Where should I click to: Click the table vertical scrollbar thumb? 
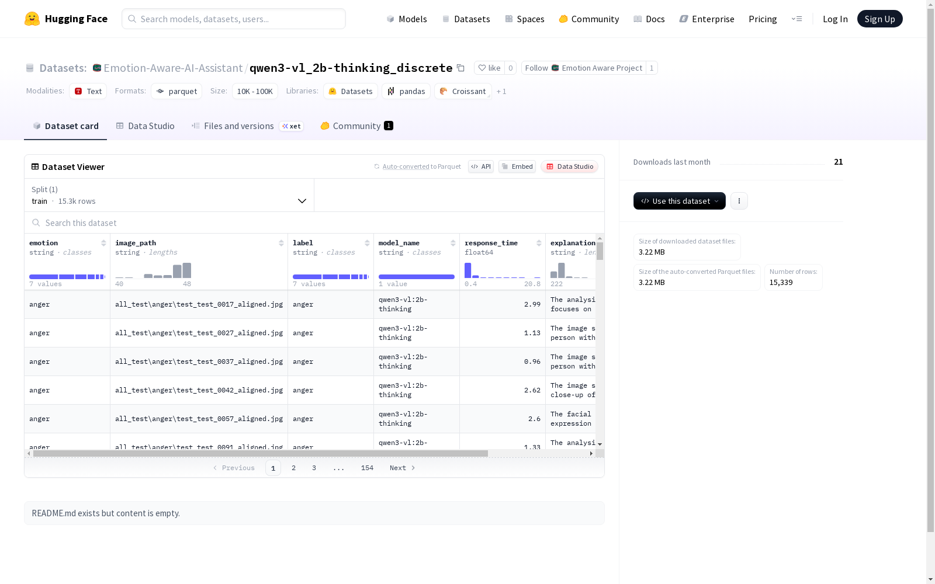[600, 251]
